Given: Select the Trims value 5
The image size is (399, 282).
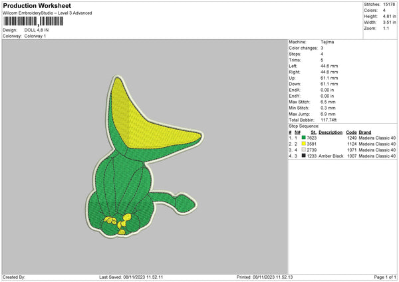Looking at the screenshot, I should point(322,60).
